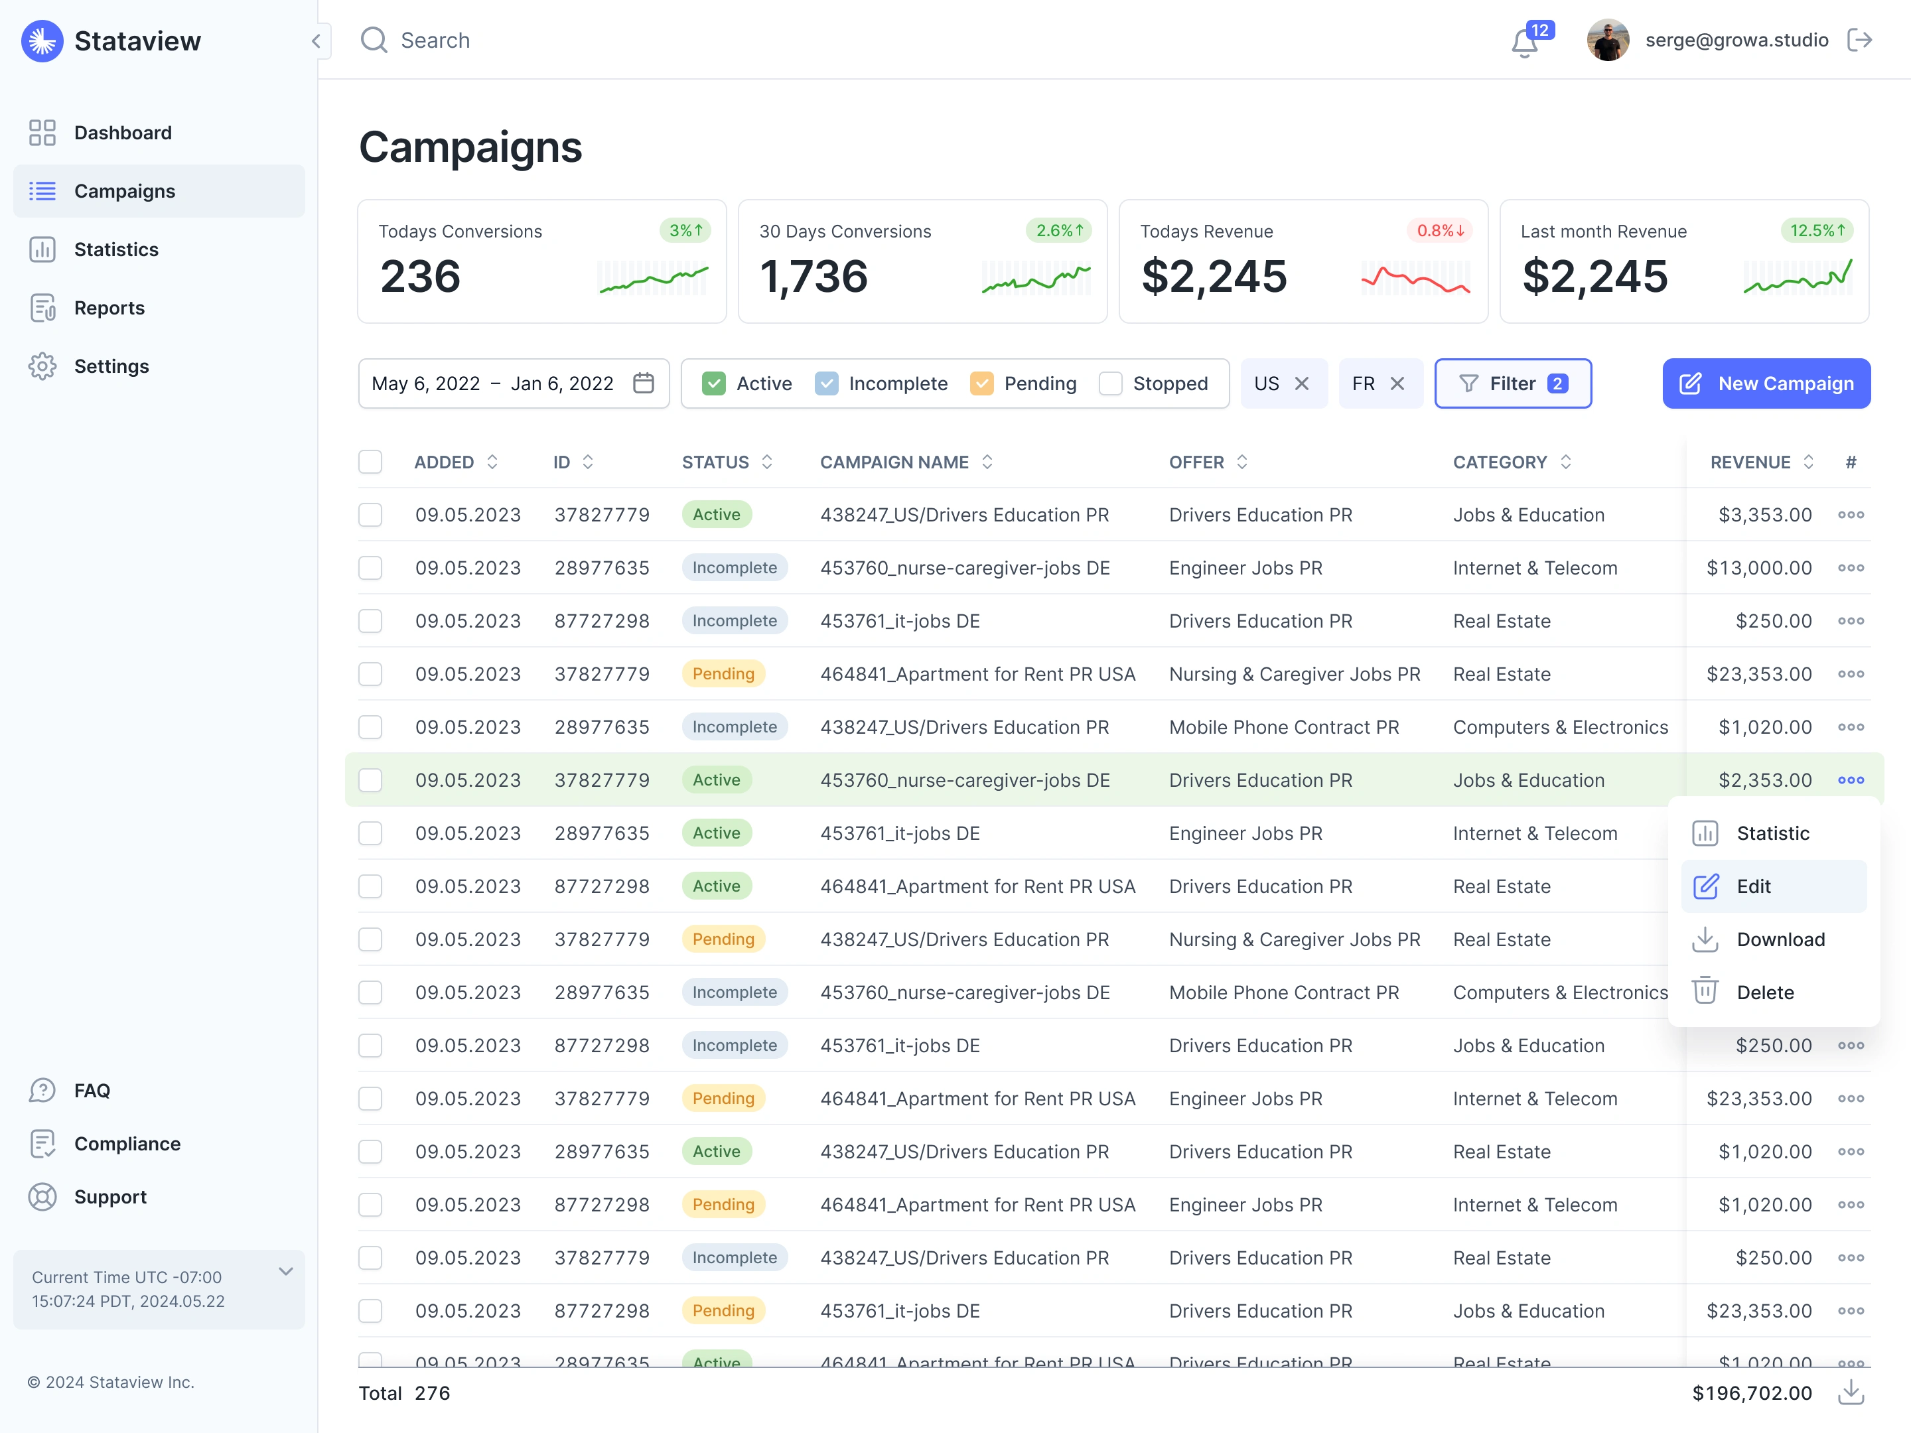The width and height of the screenshot is (1911, 1433).
Task: Download totals using the footer download icon
Action: 1851,1393
